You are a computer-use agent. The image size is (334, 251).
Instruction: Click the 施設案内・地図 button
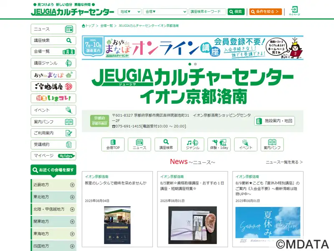274,121
